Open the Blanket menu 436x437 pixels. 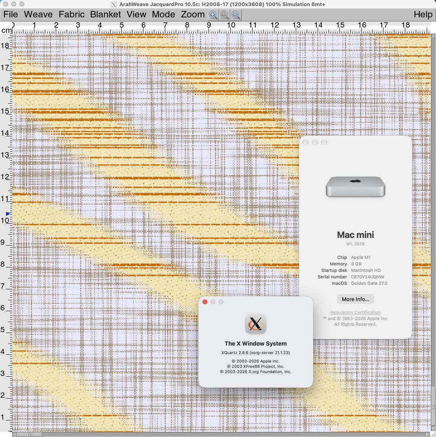[105, 15]
